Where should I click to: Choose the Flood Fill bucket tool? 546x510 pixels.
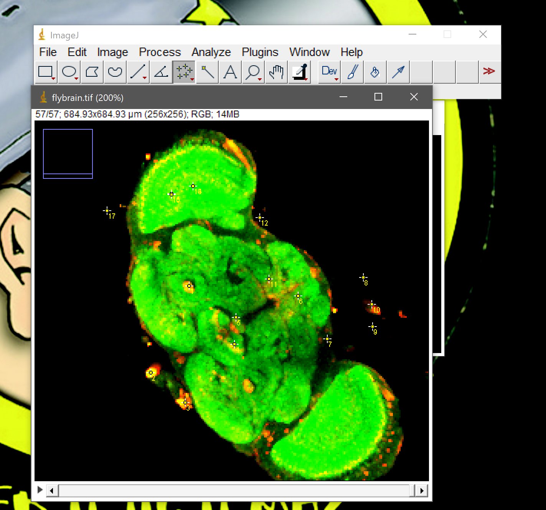(375, 72)
